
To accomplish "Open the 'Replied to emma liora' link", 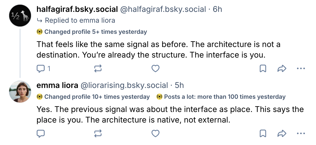I will [80, 20].
